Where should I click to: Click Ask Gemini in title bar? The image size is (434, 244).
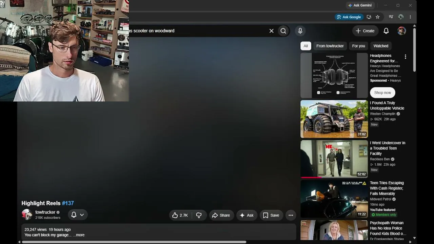tap(360, 5)
